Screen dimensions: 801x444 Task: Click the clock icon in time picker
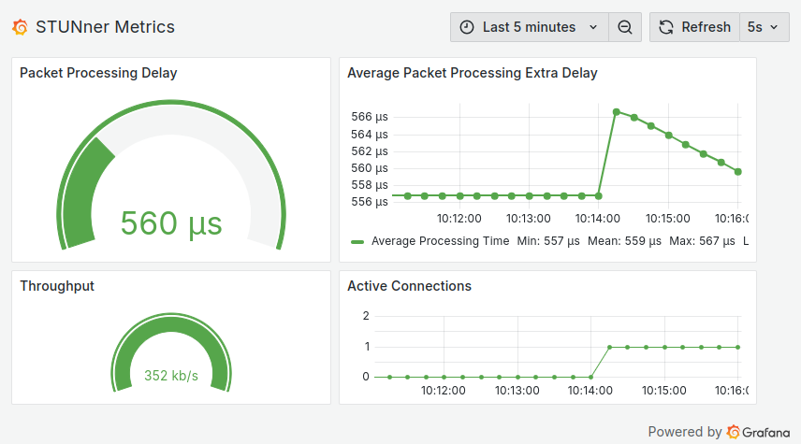pyautogui.click(x=467, y=27)
